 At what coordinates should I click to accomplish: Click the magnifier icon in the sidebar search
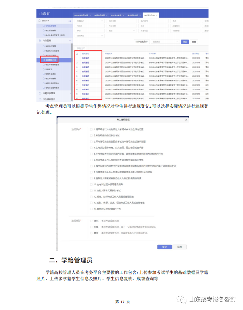(x=40, y=21)
